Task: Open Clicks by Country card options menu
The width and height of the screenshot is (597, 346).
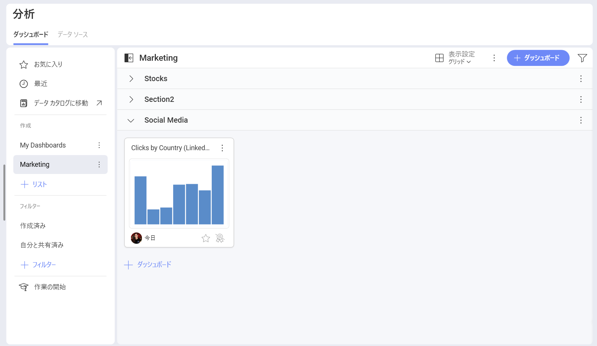Action: (222, 148)
